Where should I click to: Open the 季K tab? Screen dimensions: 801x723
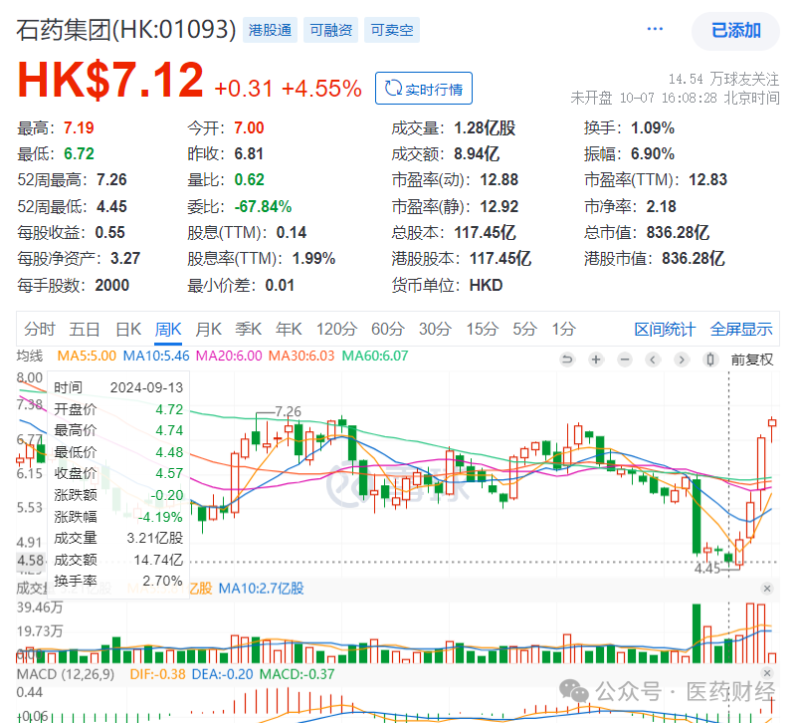pyautogui.click(x=249, y=329)
